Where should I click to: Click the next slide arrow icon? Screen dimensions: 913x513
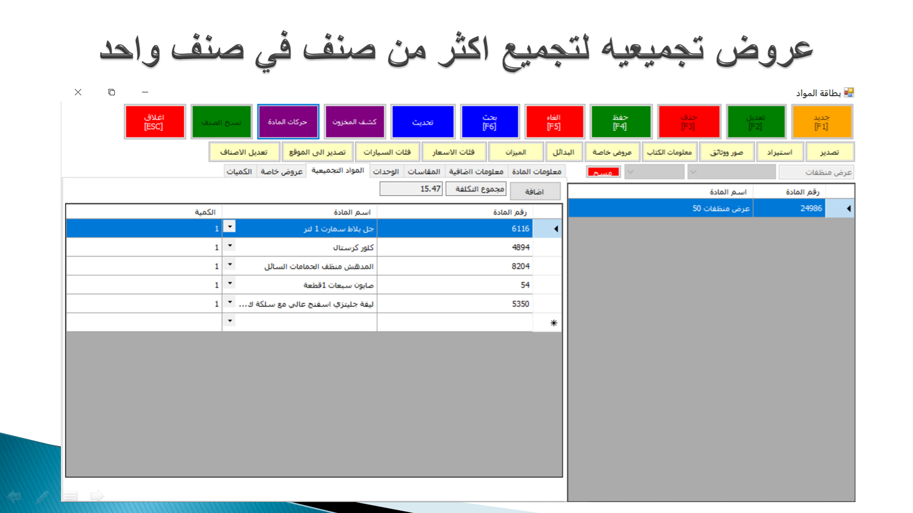tap(97, 496)
